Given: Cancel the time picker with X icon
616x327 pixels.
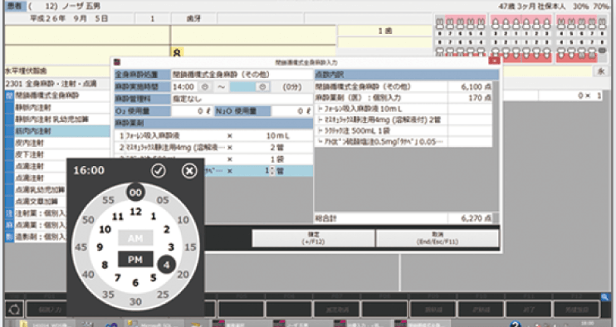Looking at the screenshot, I should [x=189, y=171].
